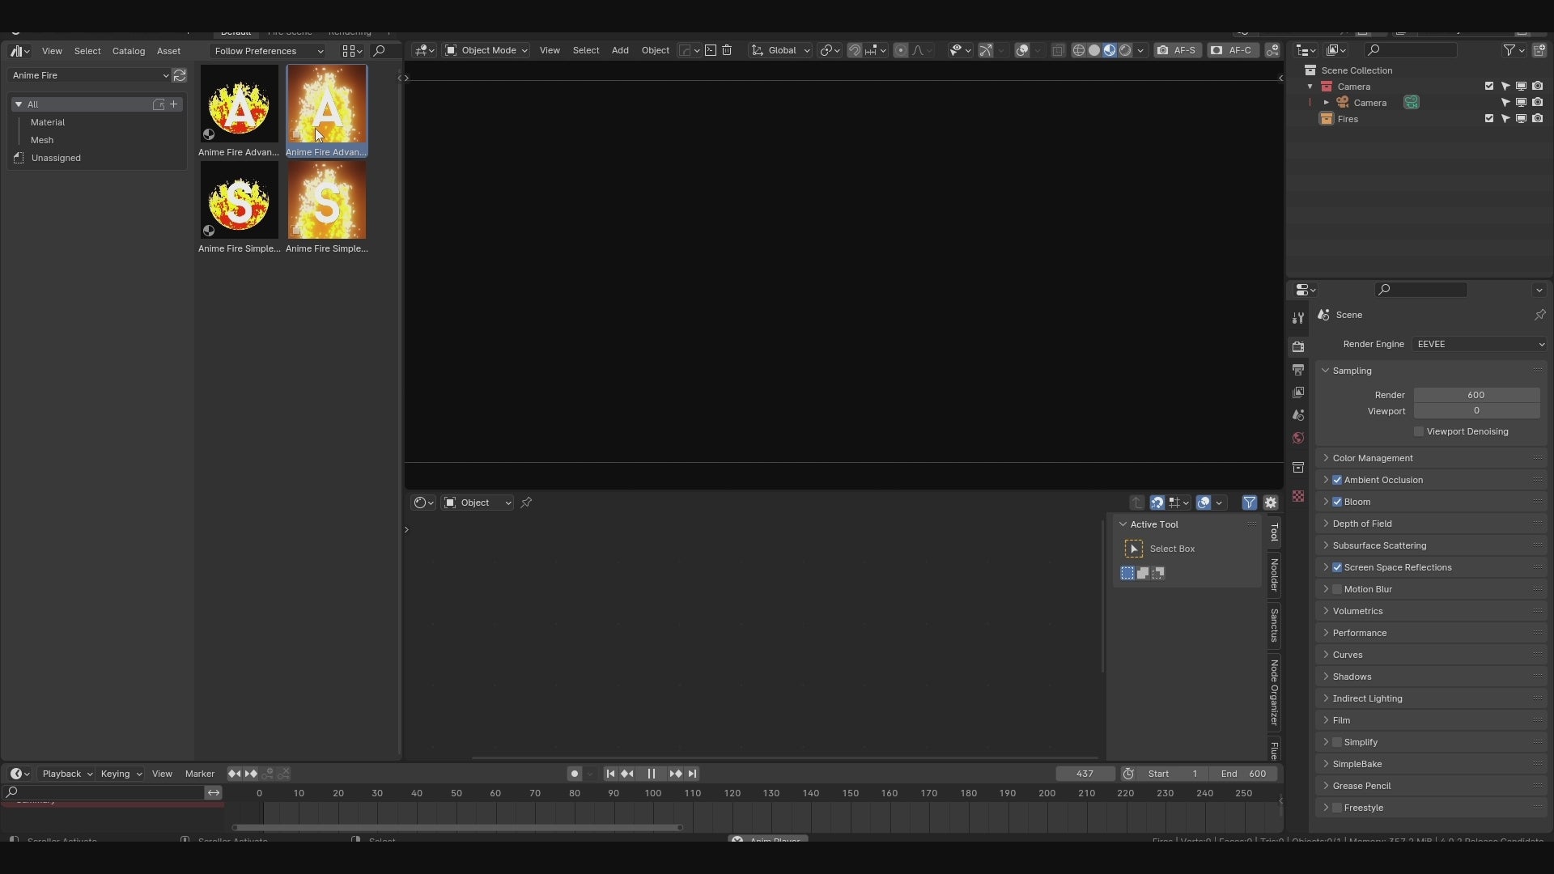
Task: Open the Render Engine dropdown
Action: (1480, 344)
